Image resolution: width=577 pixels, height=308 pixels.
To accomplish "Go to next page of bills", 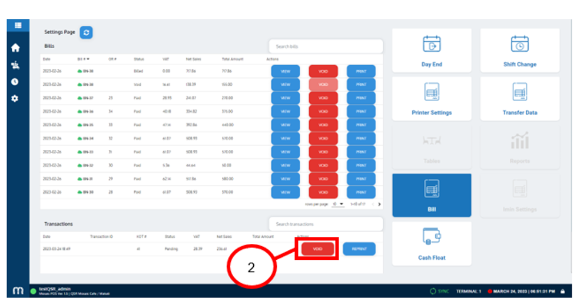I will [x=379, y=204].
